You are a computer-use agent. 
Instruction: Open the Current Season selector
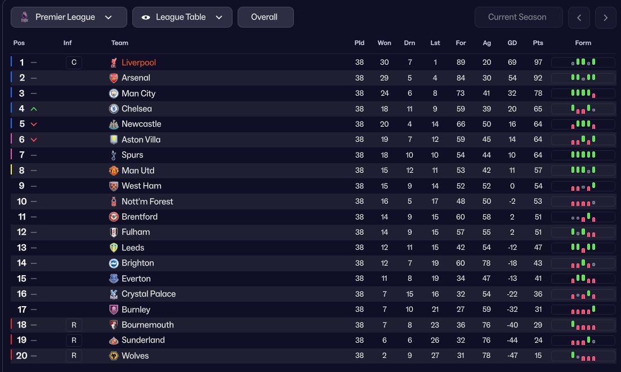pos(518,17)
